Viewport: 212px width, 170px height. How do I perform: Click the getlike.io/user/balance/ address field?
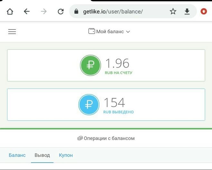(x=133, y=12)
